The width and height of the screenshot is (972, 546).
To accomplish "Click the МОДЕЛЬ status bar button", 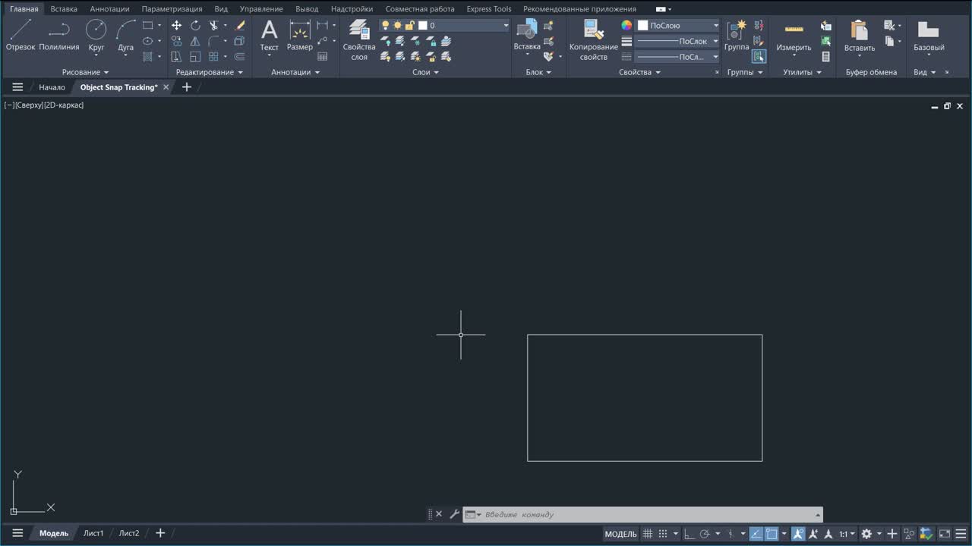I will (x=620, y=534).
